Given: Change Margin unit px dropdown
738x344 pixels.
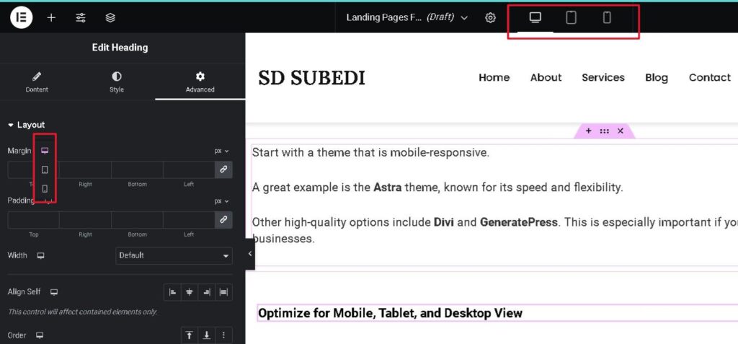Looking at the screenshot, I should click(x=222, y=151).
